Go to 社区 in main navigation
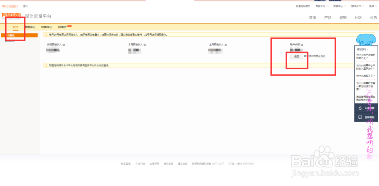The height and width of the screenshot is (186, 379). (x=358, y=18)
